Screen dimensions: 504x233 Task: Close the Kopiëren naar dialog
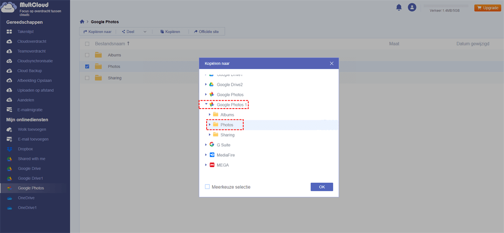pos(331,63)
